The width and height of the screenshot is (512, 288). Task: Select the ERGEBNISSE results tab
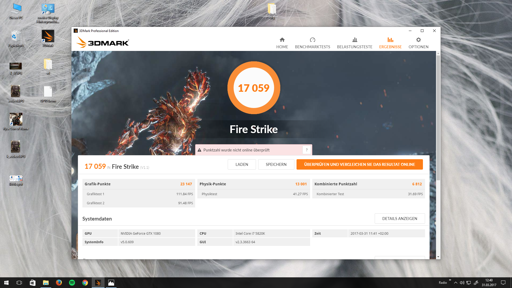pos(390,43)
